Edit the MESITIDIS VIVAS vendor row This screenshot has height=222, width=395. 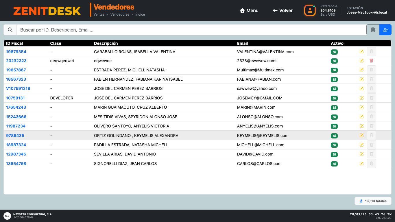click(361, 116)
